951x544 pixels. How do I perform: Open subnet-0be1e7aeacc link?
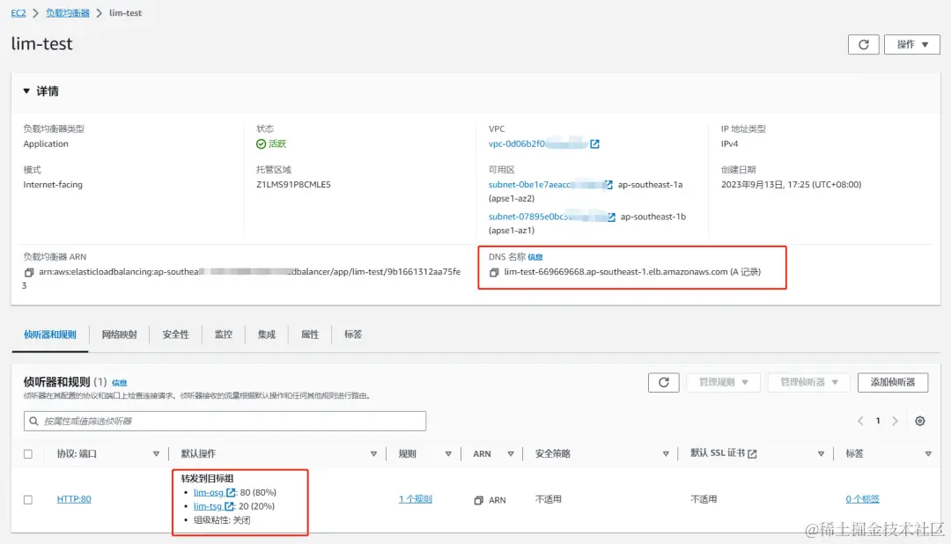click(529, 184)
